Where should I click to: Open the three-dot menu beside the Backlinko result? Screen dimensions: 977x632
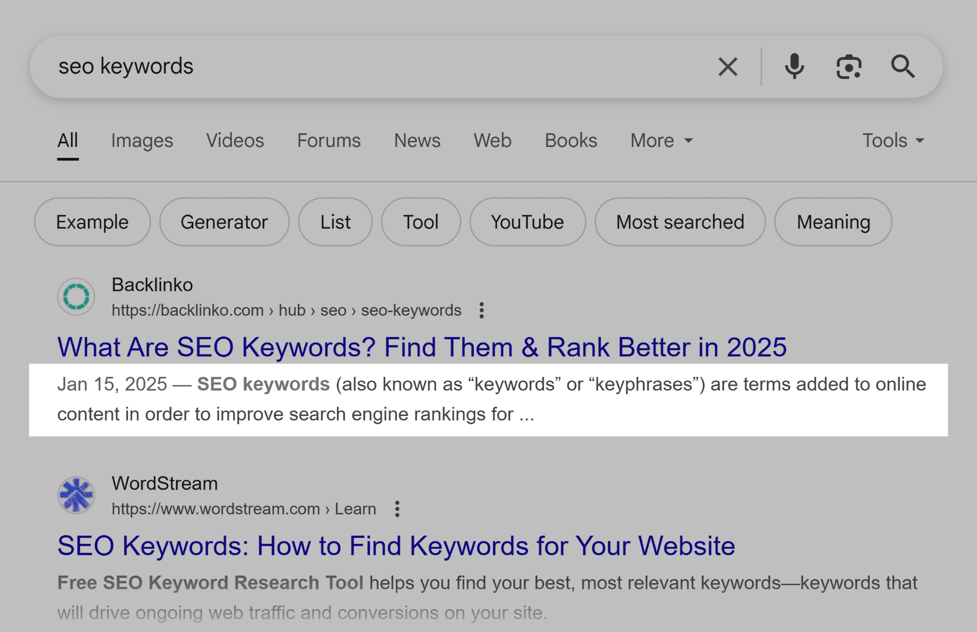(481, 310)
